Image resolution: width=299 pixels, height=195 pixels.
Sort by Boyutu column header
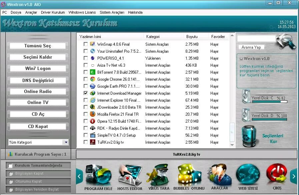tap(196, 37)
